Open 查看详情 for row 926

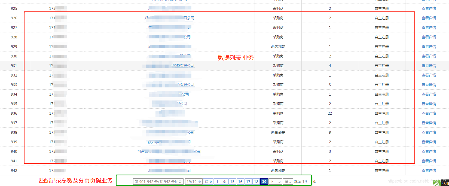(429, 18)
